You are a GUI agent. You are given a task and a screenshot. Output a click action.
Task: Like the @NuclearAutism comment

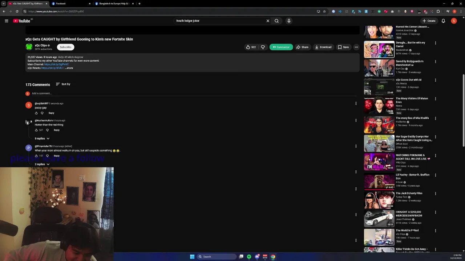coord(36,130)
